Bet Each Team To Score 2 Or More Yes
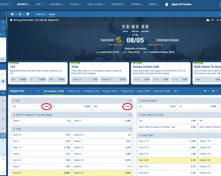Viewport: 221px width, 176px height. click(x=167, y=127)
